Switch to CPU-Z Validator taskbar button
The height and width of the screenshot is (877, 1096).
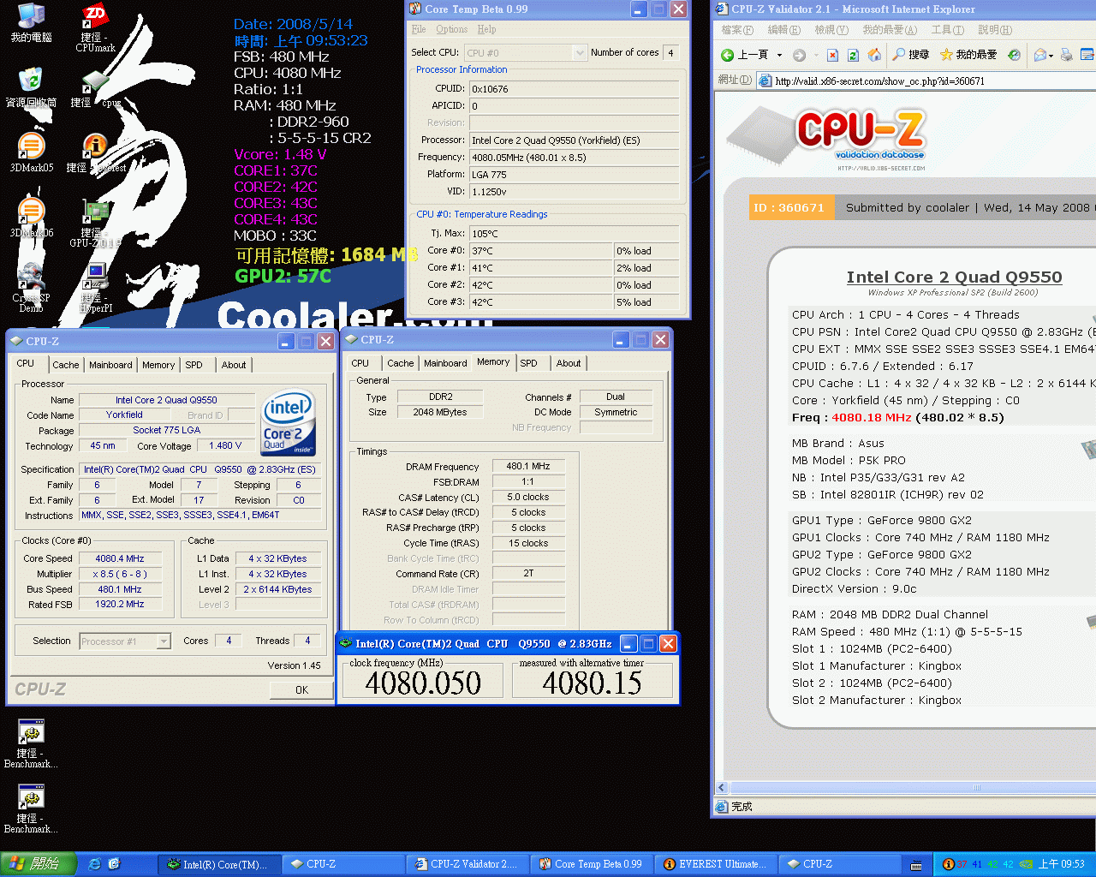pos(466,864)
